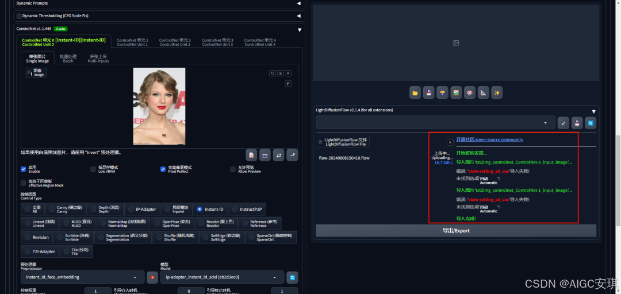621x294 pixels.
Task: Refresh the ControlNet model list
Action: point(292,277)
